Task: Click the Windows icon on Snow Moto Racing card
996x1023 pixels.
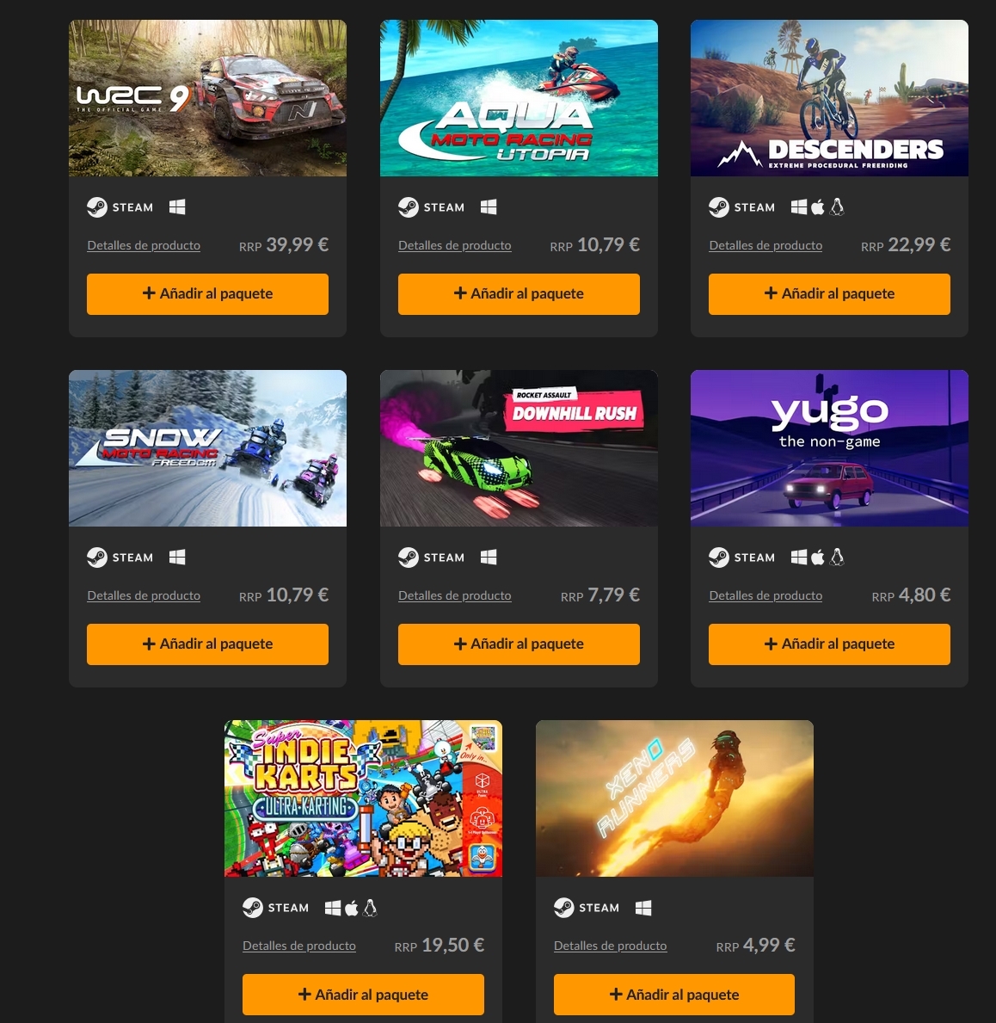Action: tap(177, 558)
